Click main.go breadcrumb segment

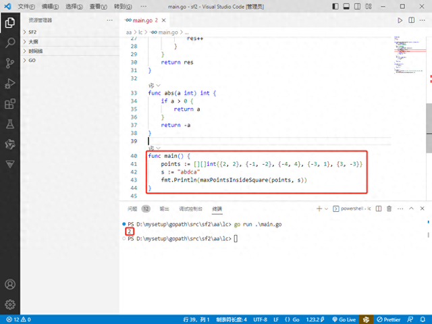click(165, 32)
